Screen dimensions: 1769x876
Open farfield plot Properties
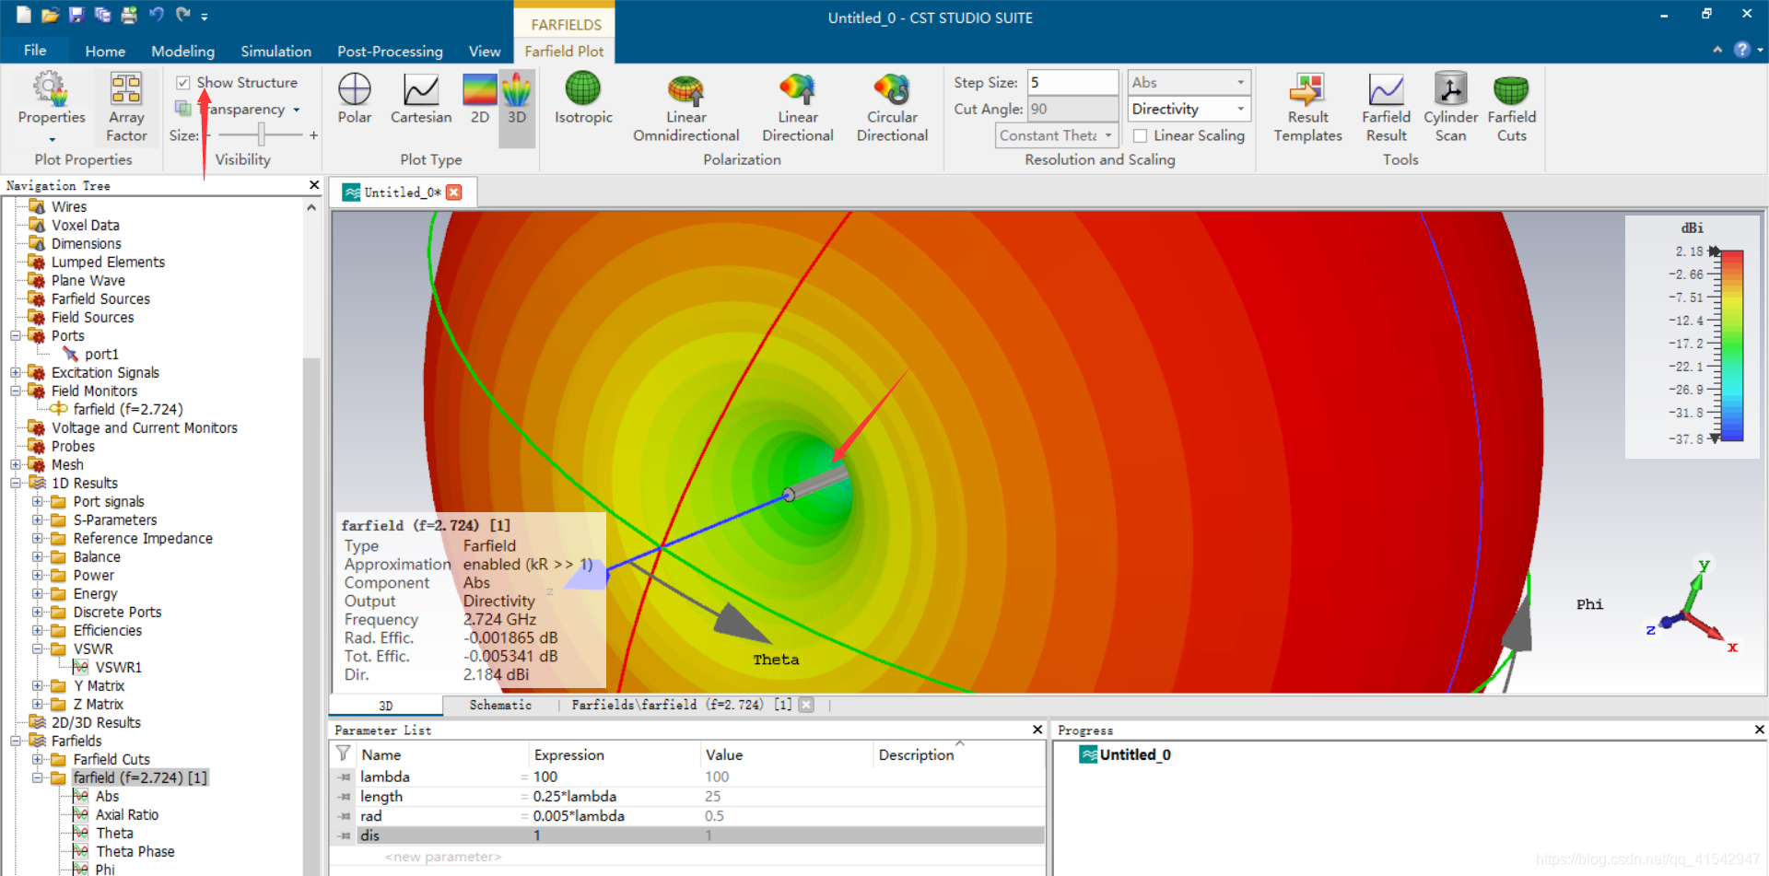coord(52,107)
